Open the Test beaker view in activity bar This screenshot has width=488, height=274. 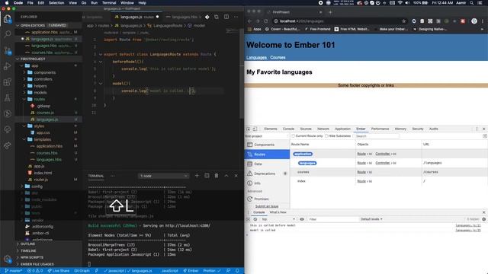click(7, 98)
